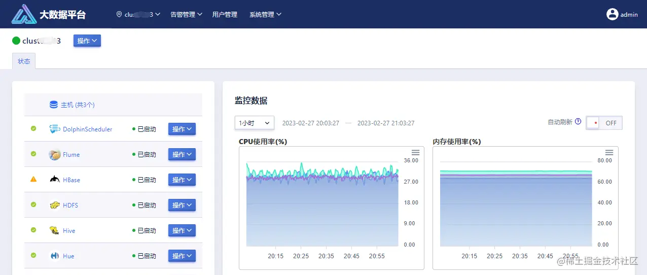Viewport: 647px width, 275px height.
Task: Click HBase 已启动 status text
Action: [x=147, y=180]
